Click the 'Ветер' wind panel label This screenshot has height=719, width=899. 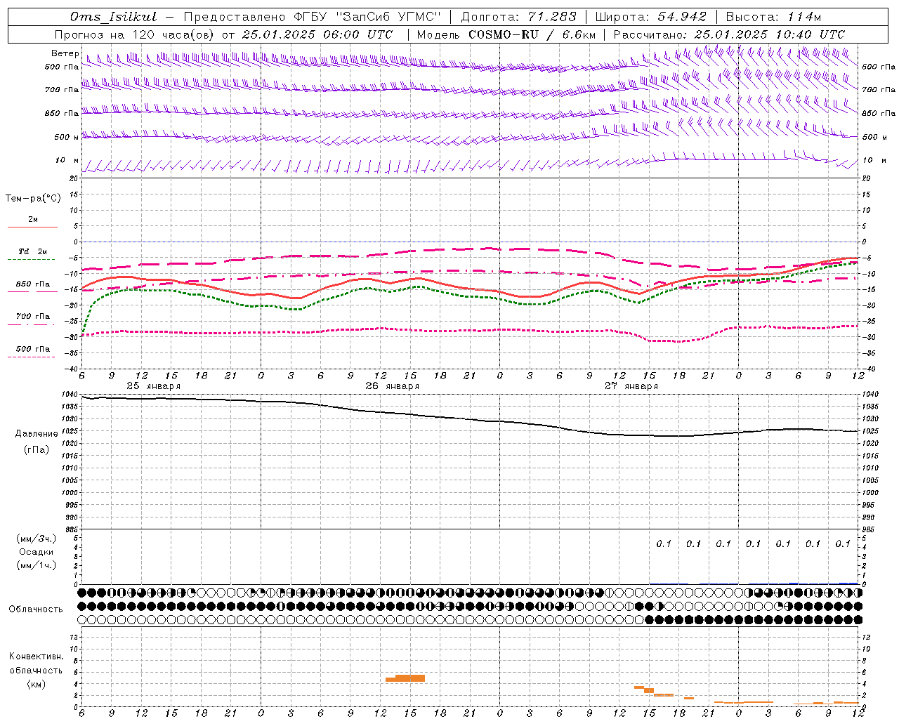click(65, 53)
